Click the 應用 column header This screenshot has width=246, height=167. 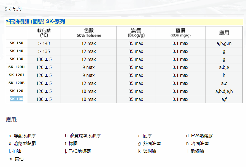click(224, 33)
